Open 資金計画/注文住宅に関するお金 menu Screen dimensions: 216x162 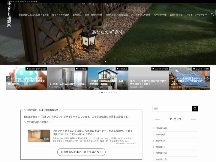click(34, 15)
